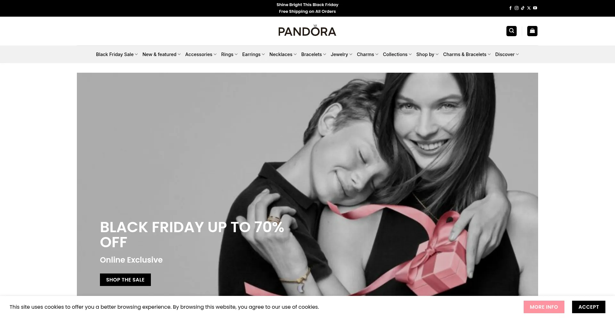Open the TikTok social icon
Viewport: 615px width, 318px height.
(x=522, y=8)
